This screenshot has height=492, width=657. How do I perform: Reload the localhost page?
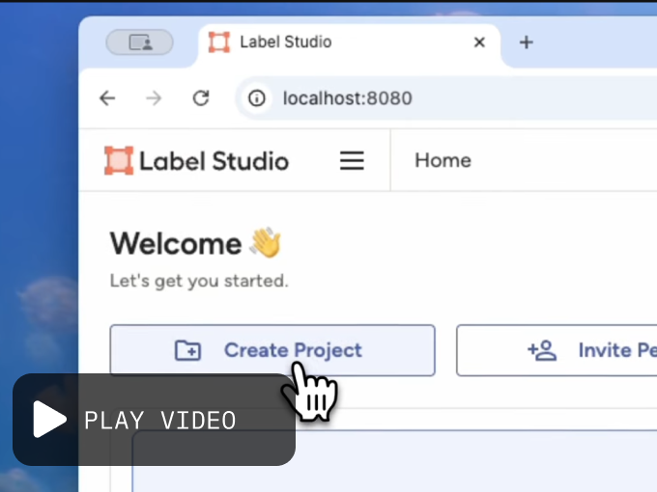[201, 97]
